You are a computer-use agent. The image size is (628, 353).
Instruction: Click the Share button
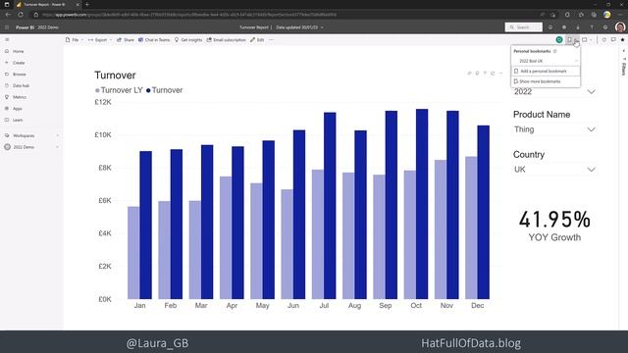click(126, 40)
